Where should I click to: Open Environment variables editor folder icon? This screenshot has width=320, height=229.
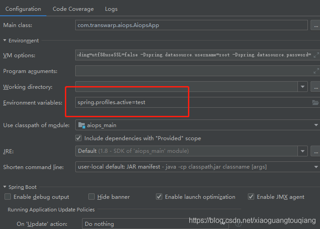click(315, 102)
